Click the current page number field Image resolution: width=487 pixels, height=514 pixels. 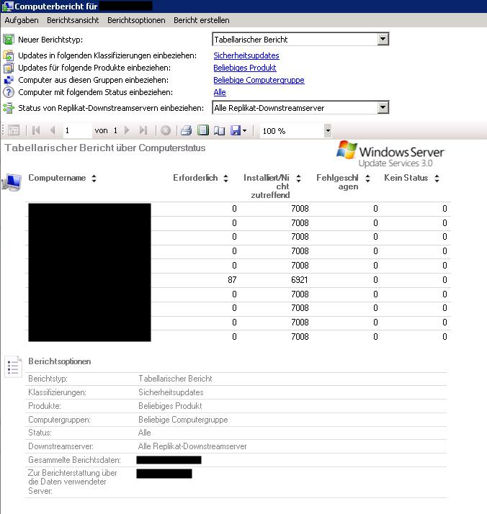click(x=77, y=130)
